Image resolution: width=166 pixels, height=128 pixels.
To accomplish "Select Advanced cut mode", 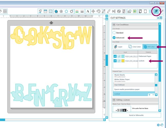I will pos(114,38).
